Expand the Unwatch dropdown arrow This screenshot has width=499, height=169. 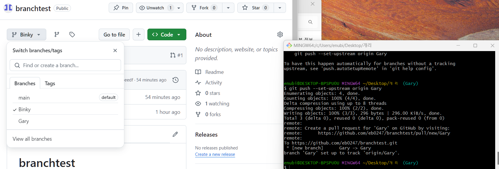coord(179,8)
